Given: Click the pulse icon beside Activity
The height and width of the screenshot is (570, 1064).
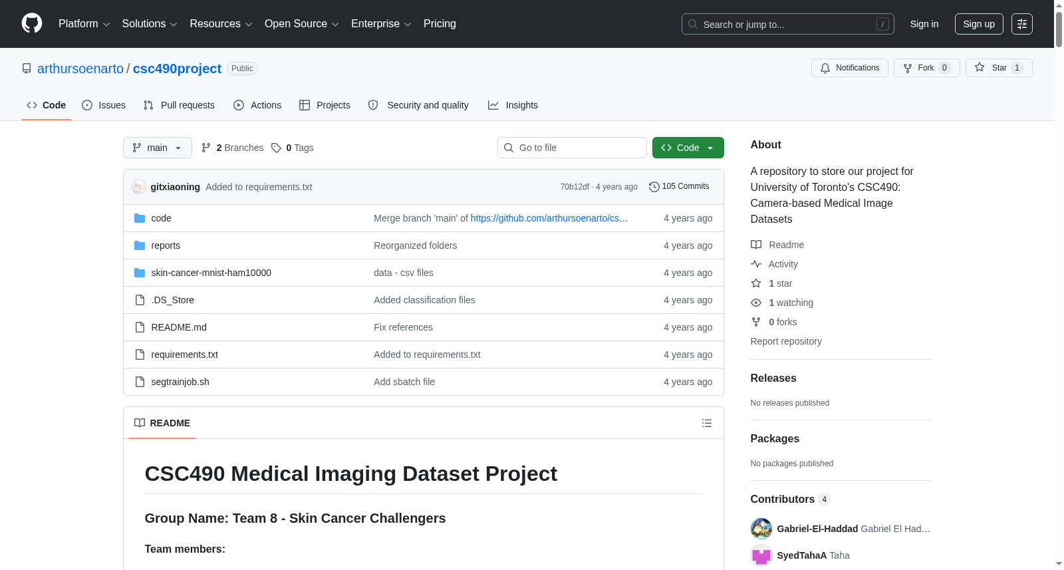Looking at the screenshot, I should tap(756, 264).
